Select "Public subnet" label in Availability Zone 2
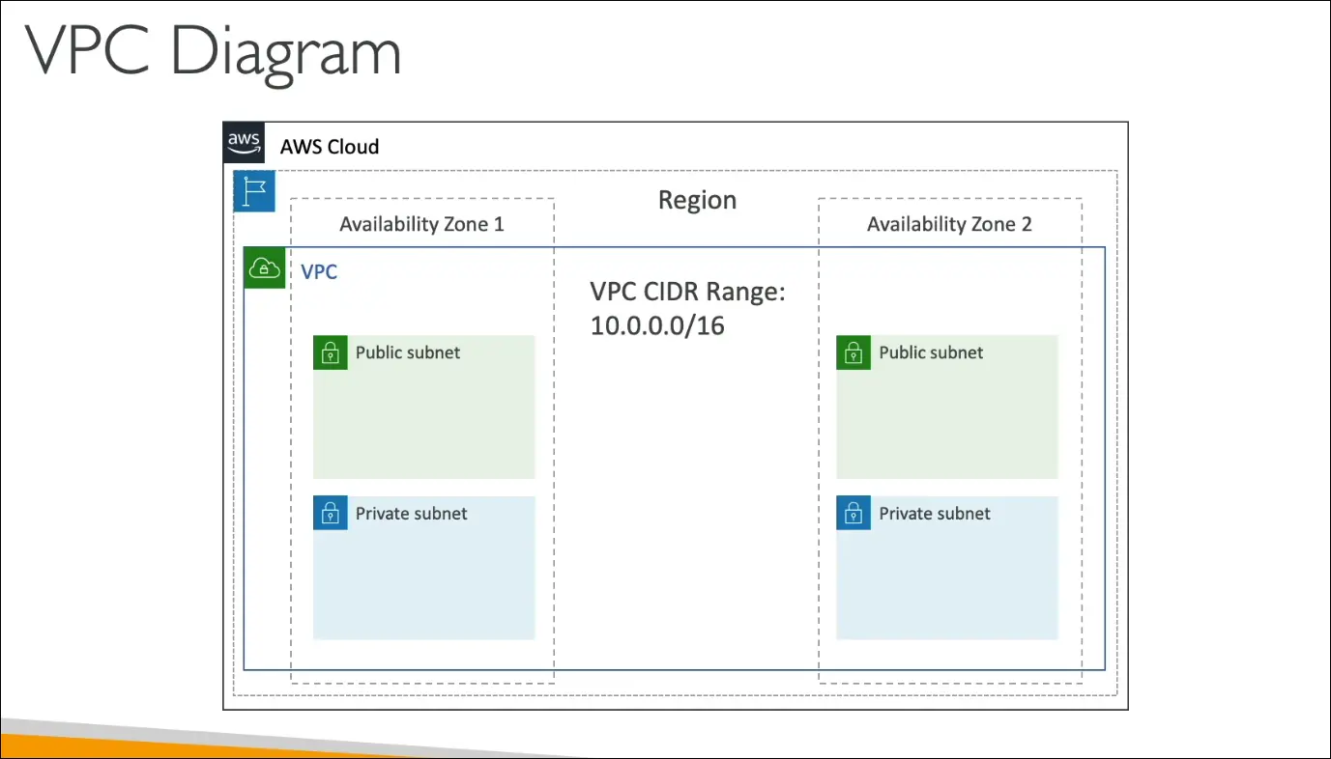 click(x=931, y=352)
